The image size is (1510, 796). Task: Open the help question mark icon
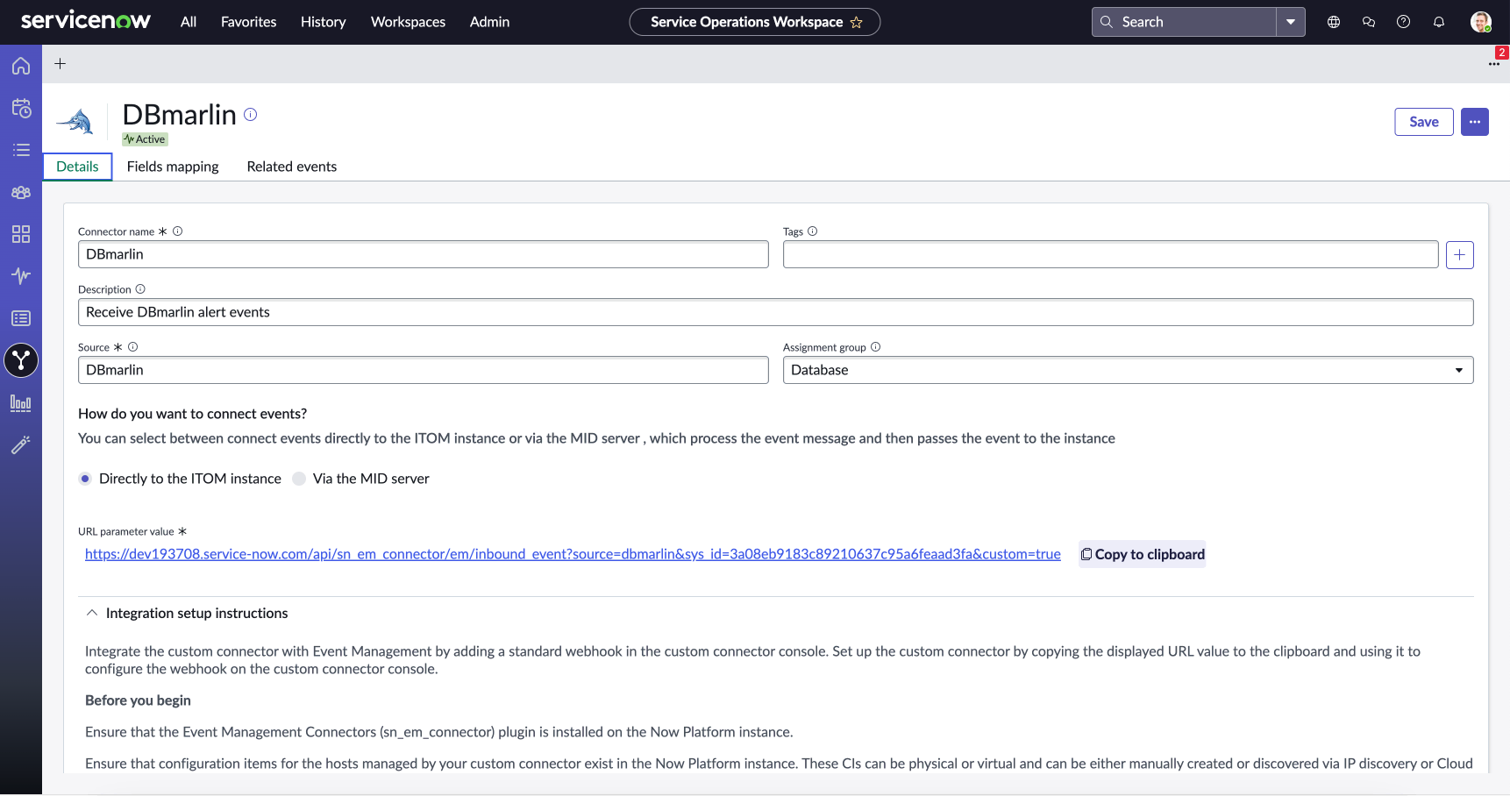(x=1403, y=22)
